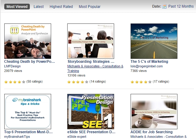Click eSlide SEE Presentation D... title link
This screenshot has width=196, height=139.
91,132
